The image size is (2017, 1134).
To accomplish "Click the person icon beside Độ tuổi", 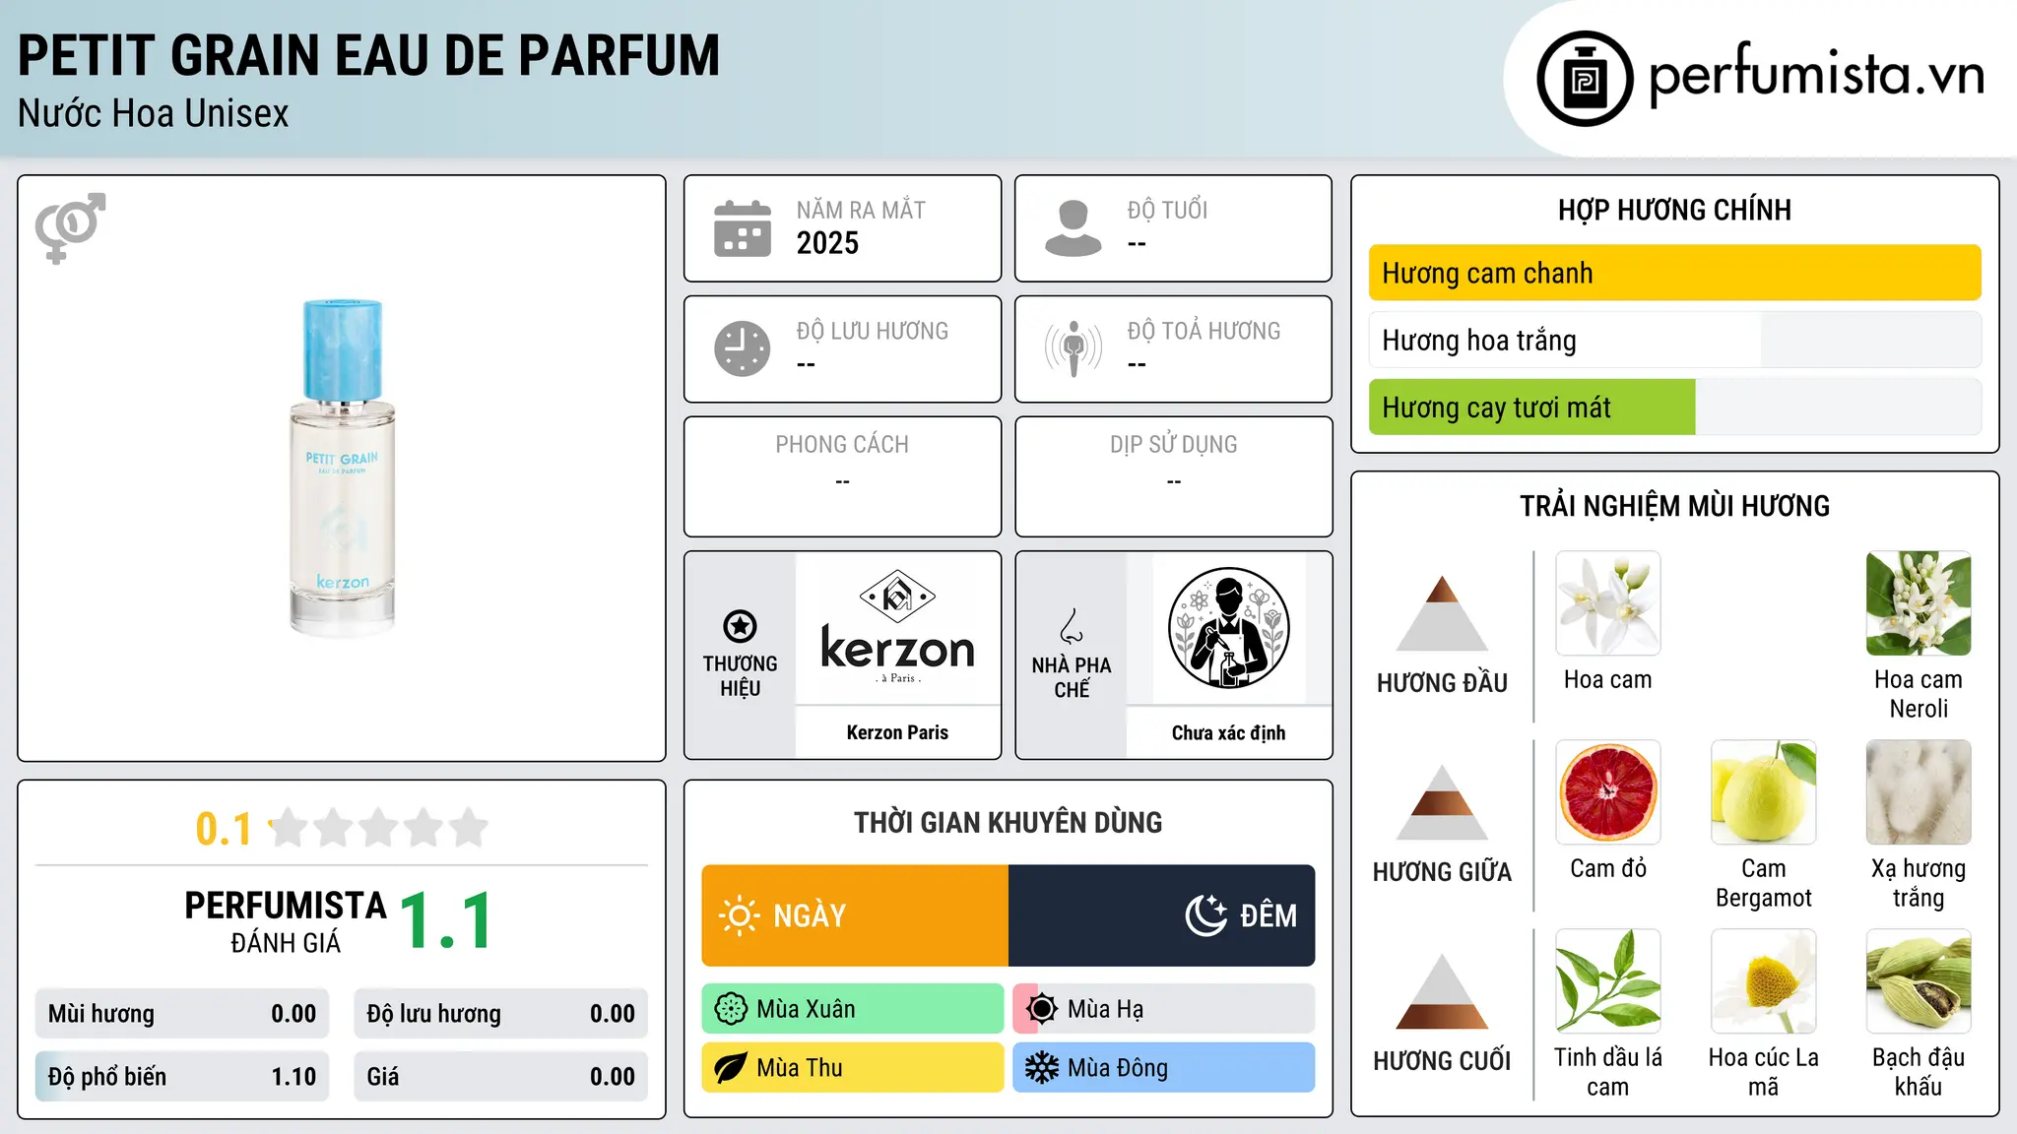I will tap(1074, 228).
